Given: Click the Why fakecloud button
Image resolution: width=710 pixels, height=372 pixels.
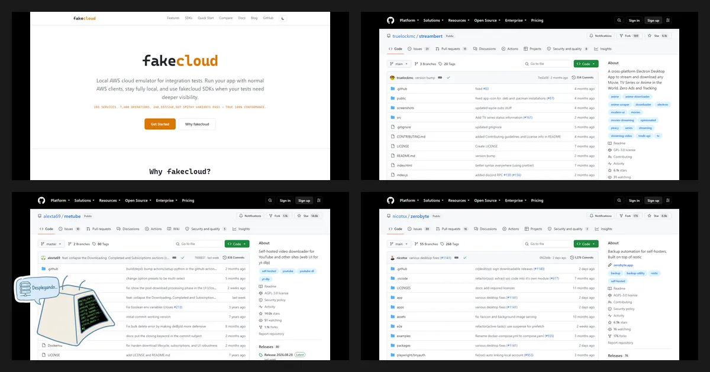Looking at the screenshot, I should 197,124.
